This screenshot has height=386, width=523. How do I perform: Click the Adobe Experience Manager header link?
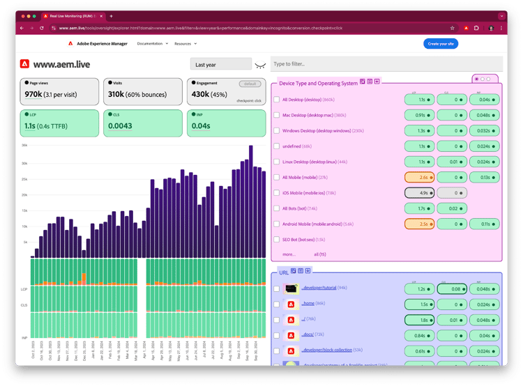click(102, 44)
